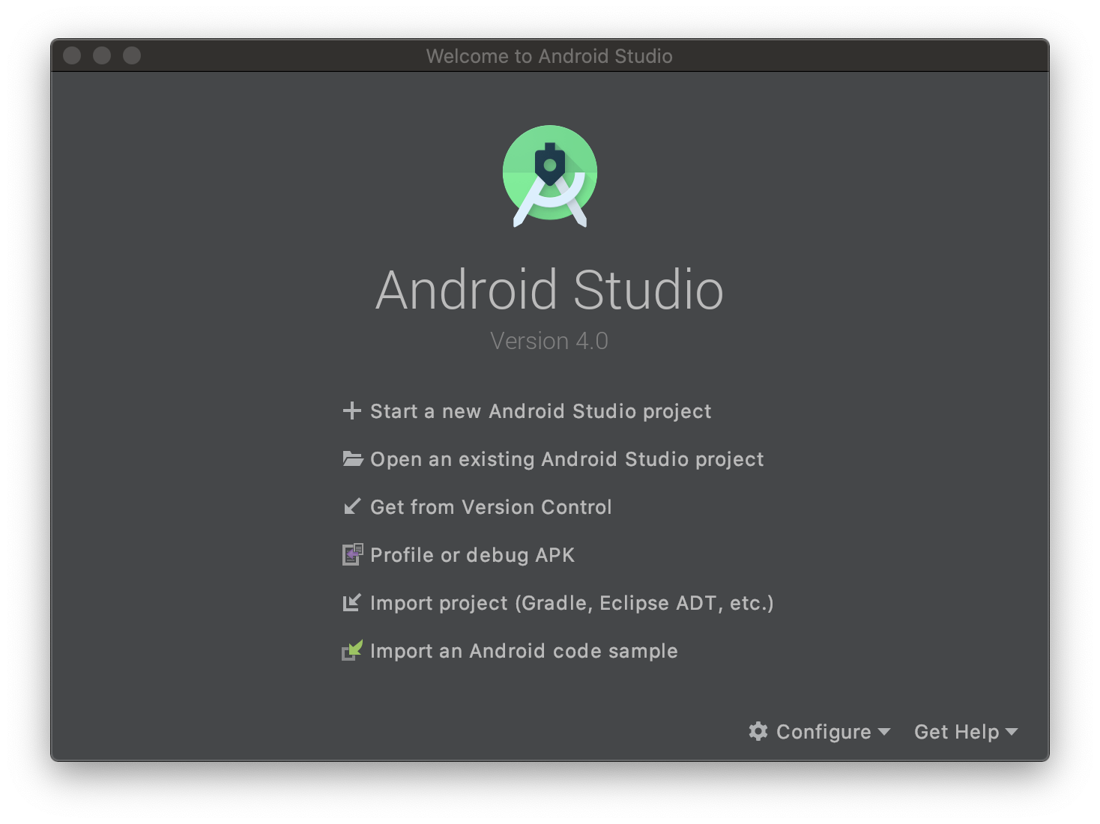Open an existing Android Studio project

click(566, 459)
